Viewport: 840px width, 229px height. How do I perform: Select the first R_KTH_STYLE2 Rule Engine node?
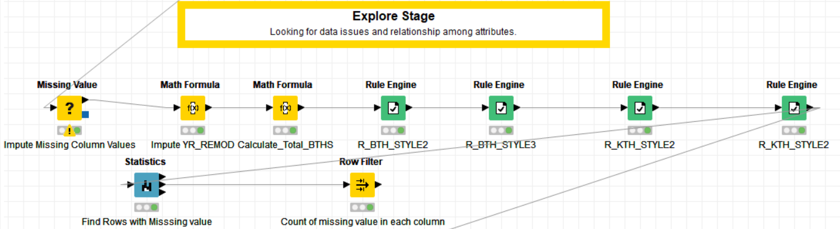click(x=640, y=108)
